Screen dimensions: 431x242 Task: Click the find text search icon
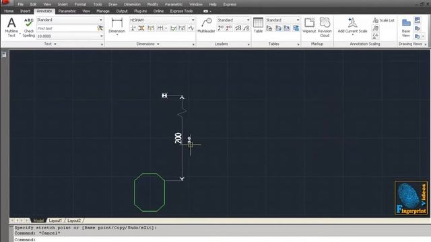pyautogui.click(x=100, y=28)
